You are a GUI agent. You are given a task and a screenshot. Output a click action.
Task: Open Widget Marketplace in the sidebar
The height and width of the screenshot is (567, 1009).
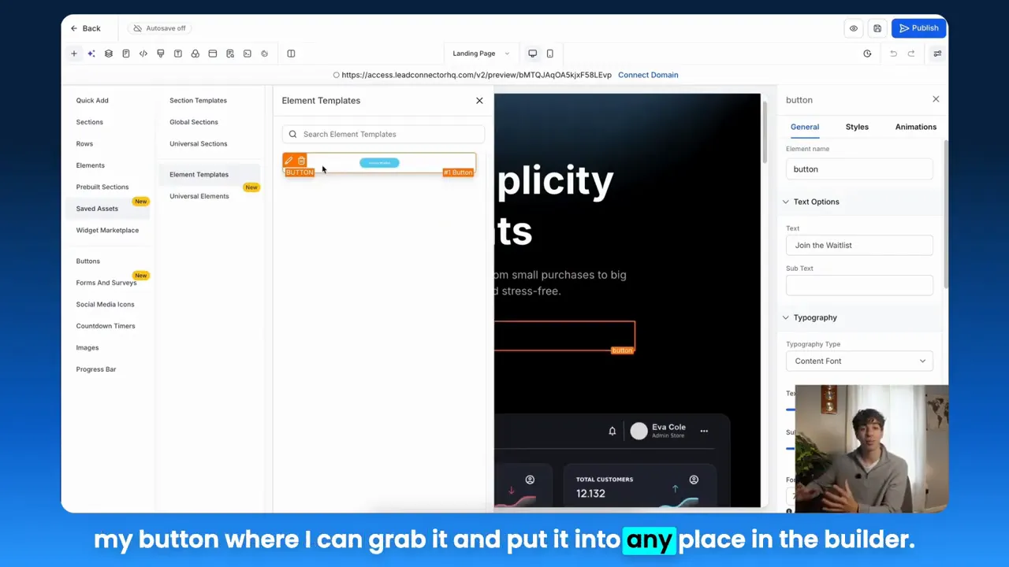pyautogui.click(x=107, y=230)
